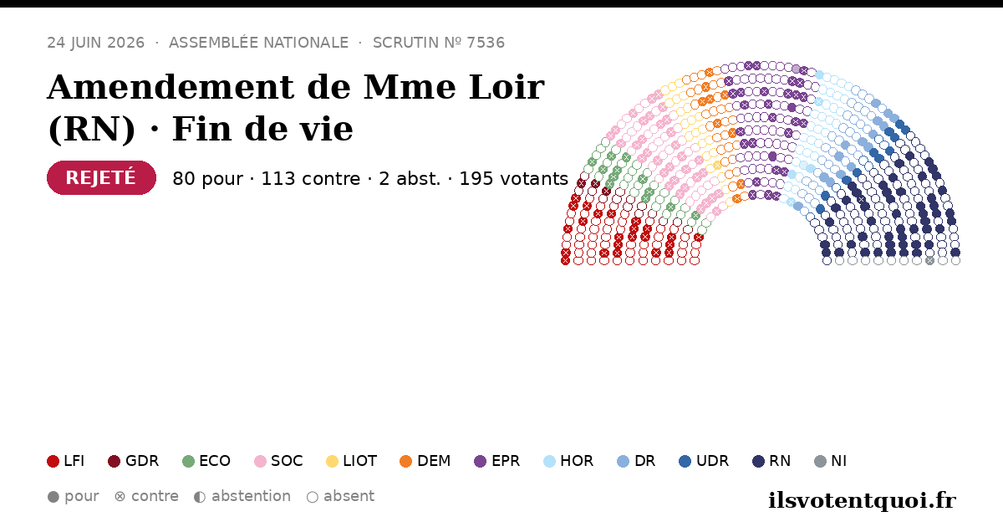Click the GDR dark red legend dot
The height and width of the screenshot is (527, 1003).
[x=115, y=461]
